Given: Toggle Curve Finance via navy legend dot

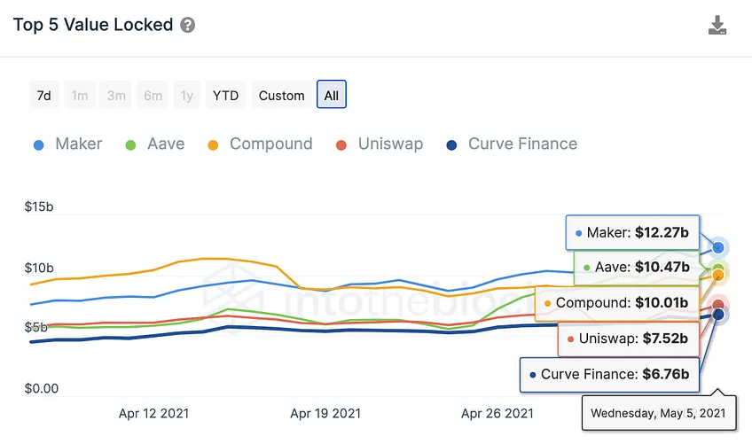Looking at the screenshot, I should point(451,144).
